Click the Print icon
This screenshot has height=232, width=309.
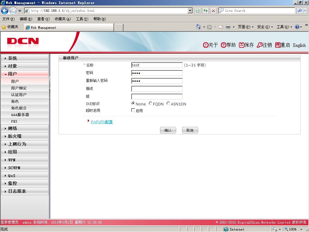coord(228,27)
